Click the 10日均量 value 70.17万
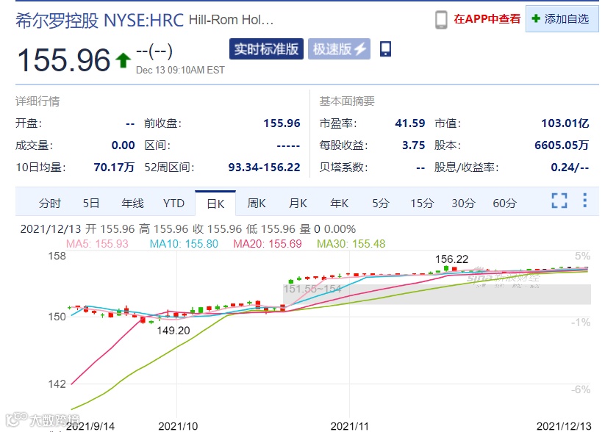 (x=114, y=168)
